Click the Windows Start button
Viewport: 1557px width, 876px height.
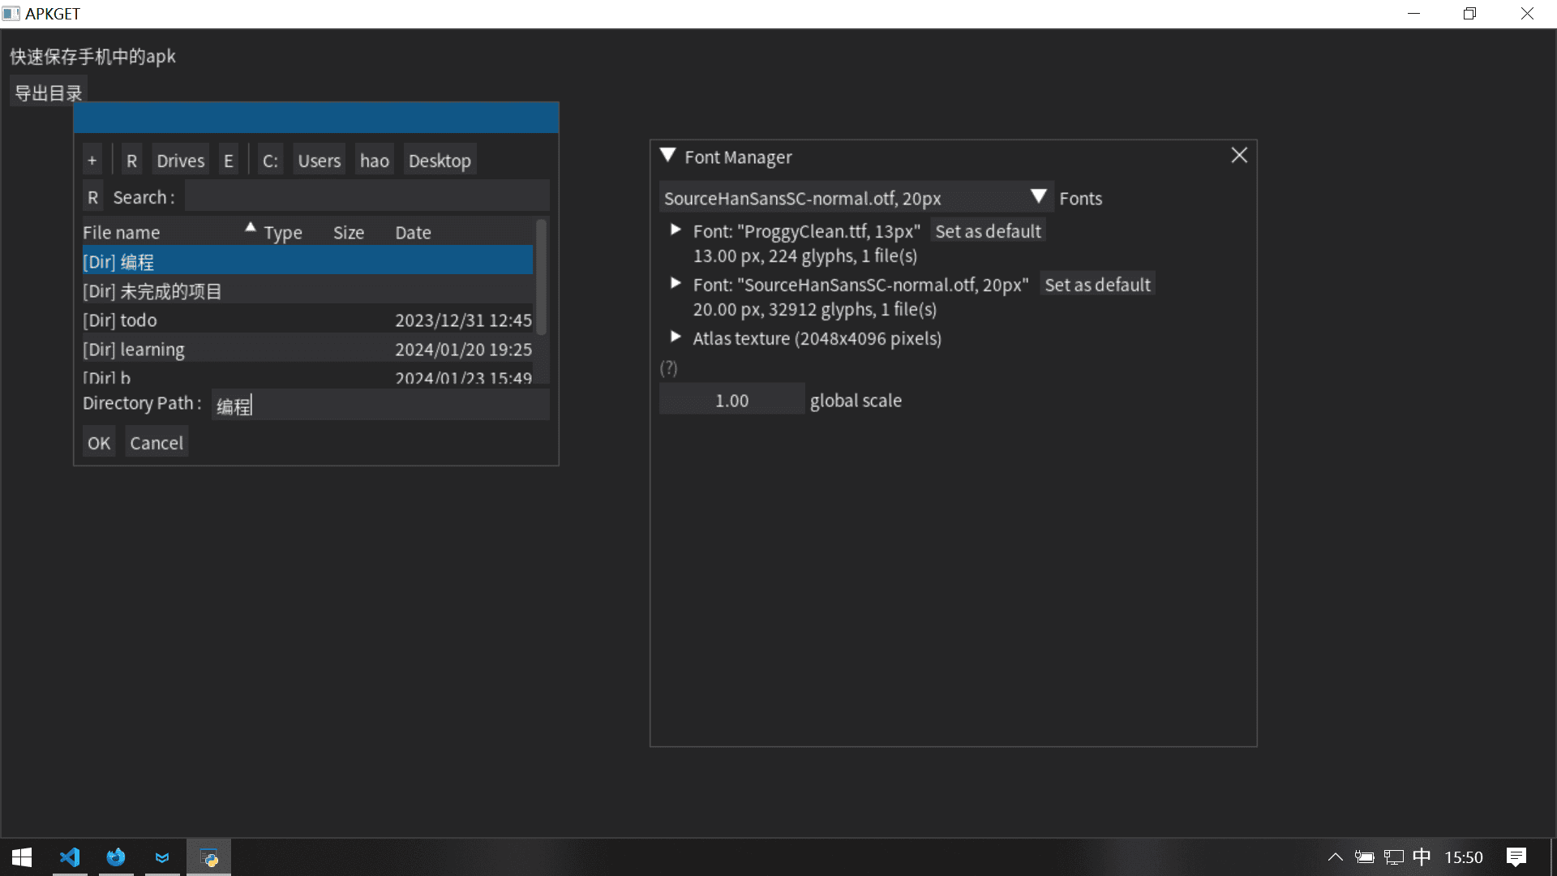[x=22, y=857]
